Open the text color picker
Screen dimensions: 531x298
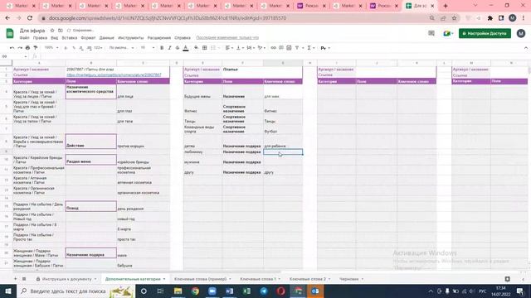click(x=186, y=48)
